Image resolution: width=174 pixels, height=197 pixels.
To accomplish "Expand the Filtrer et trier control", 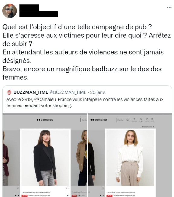I will [148, 127].
